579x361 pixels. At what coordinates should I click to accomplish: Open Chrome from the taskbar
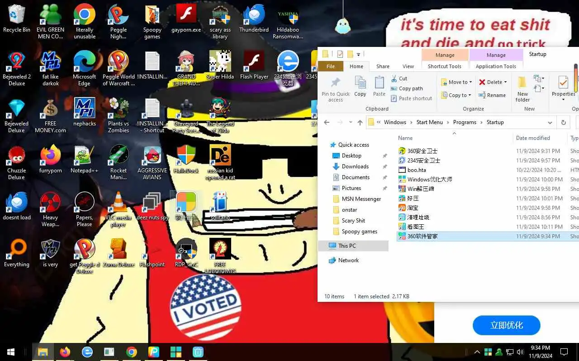click(132, 352)
